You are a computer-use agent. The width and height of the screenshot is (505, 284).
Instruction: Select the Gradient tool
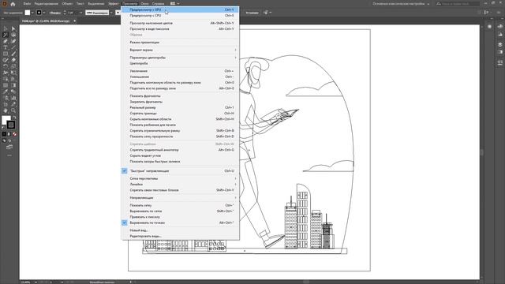pos(13,85)
